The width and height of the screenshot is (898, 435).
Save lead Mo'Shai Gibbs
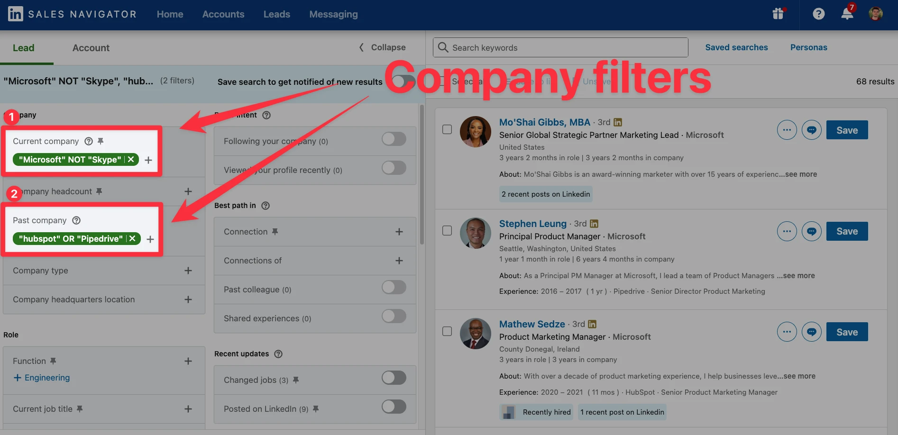(847, 130)
